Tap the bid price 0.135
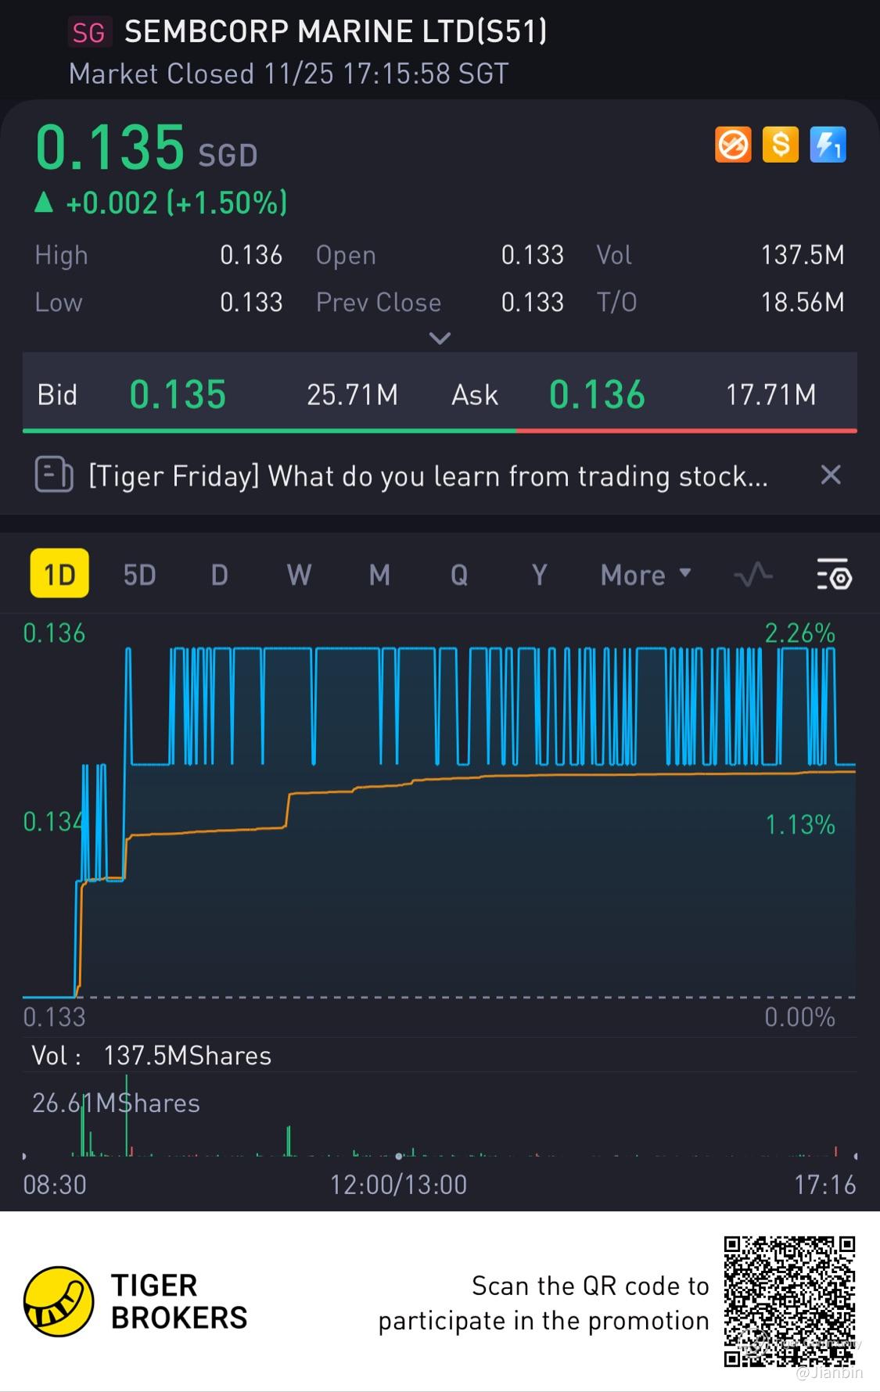The width and height of the screenshot is (880, 1392). pos(178,394)
